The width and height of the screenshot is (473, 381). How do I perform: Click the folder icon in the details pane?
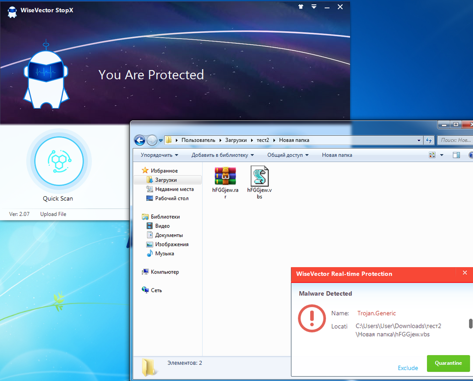point(149,367)
